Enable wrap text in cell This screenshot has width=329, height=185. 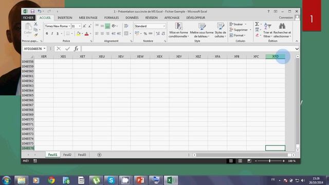[x=126, y=26]
